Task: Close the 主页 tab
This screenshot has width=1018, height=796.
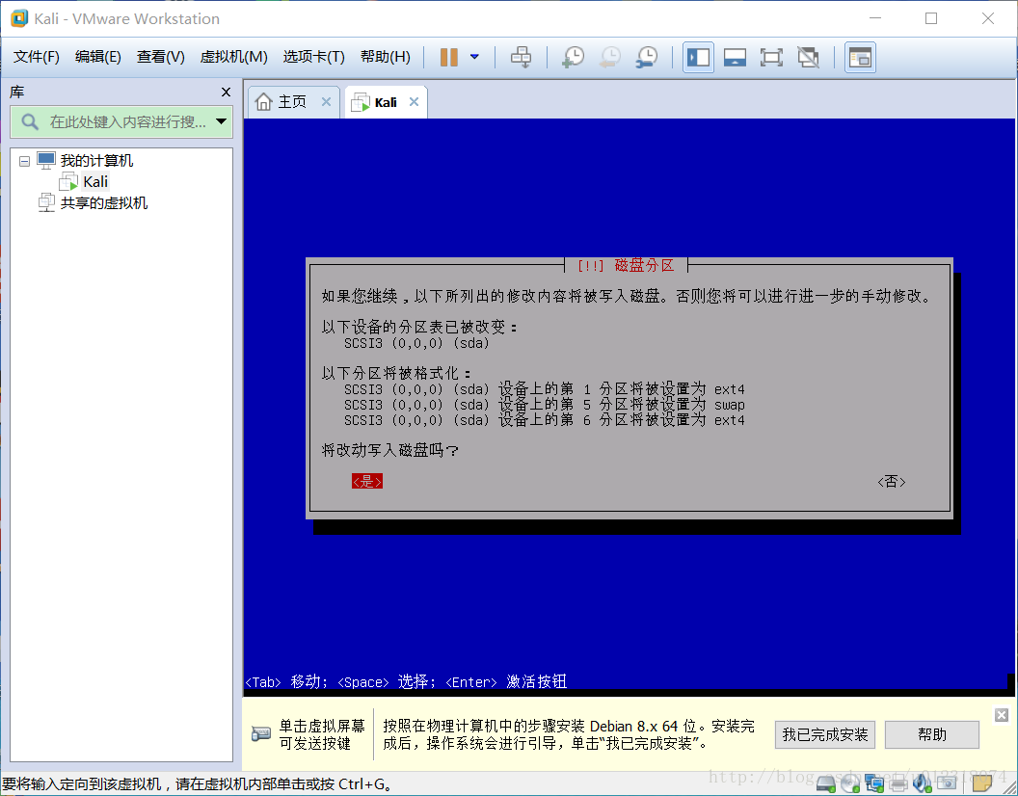Action: point(326,102)
